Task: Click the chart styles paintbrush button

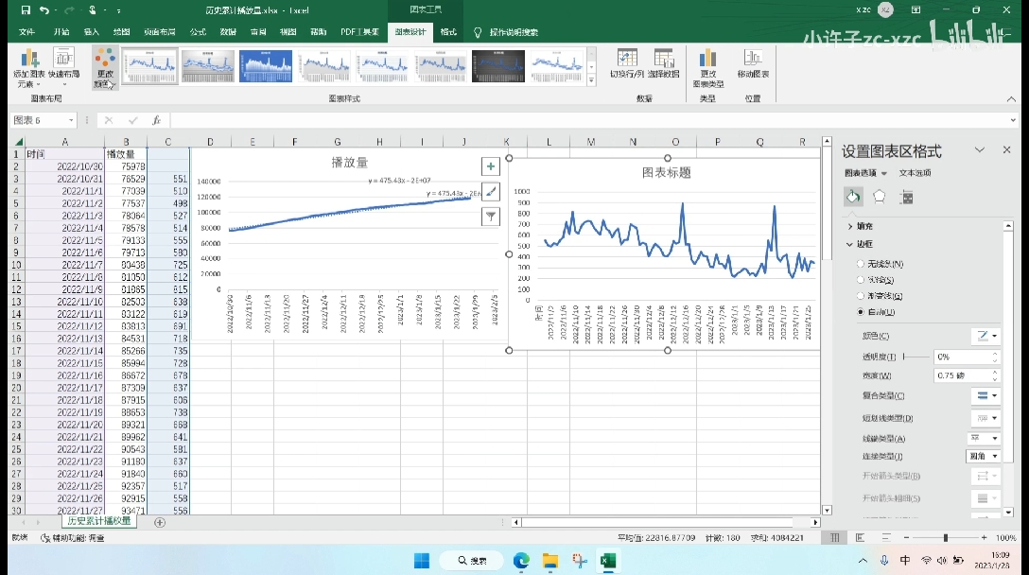Action: click(x=490, y=191)
